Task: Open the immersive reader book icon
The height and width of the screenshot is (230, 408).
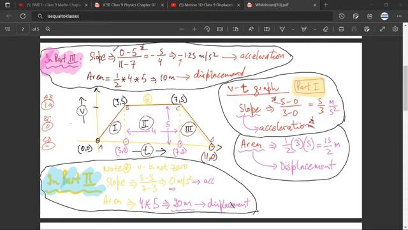Action: pos(266,29)
